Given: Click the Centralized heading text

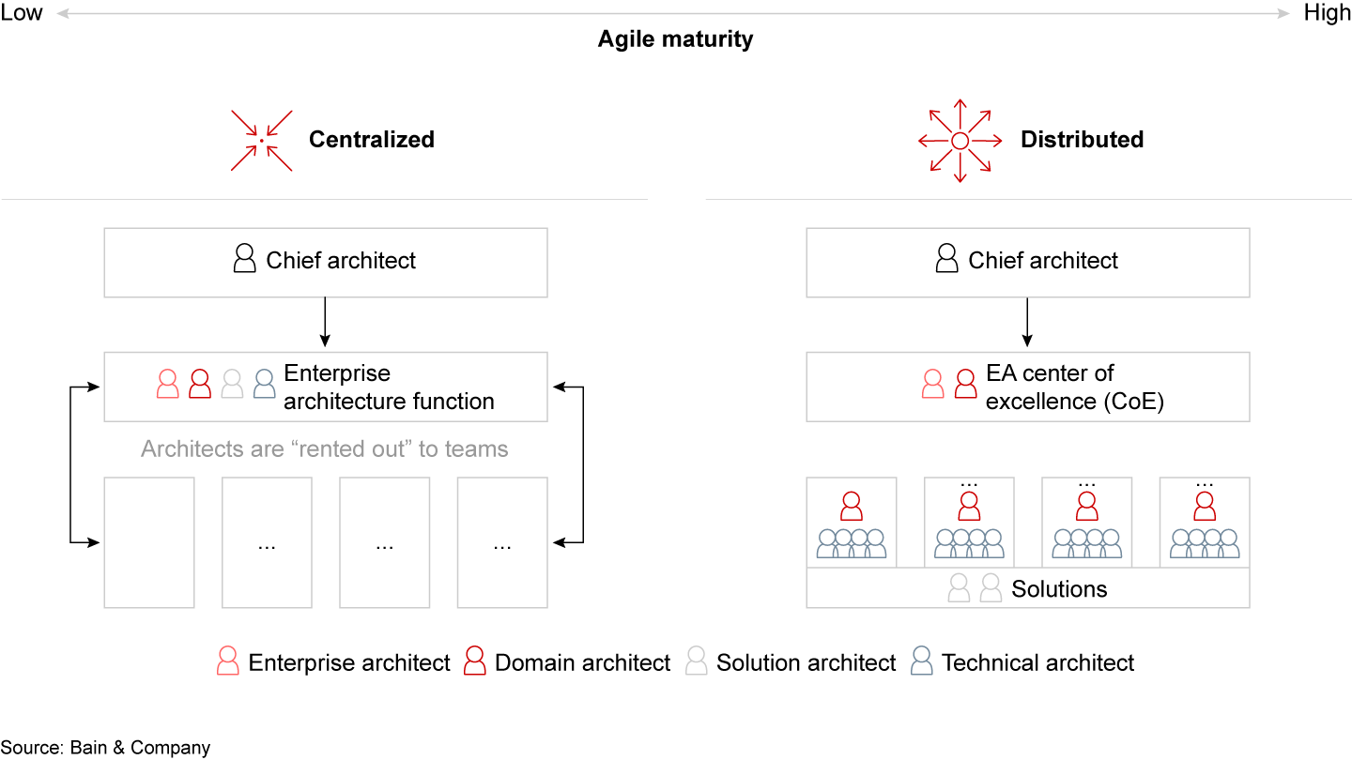Looking at the screenshot, I should click(x=371, y=140).
